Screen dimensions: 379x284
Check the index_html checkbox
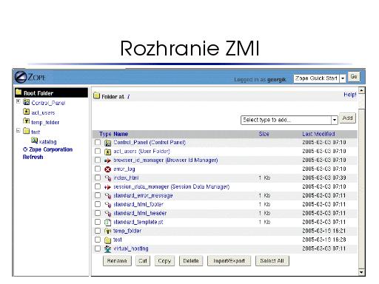(98, 177)
